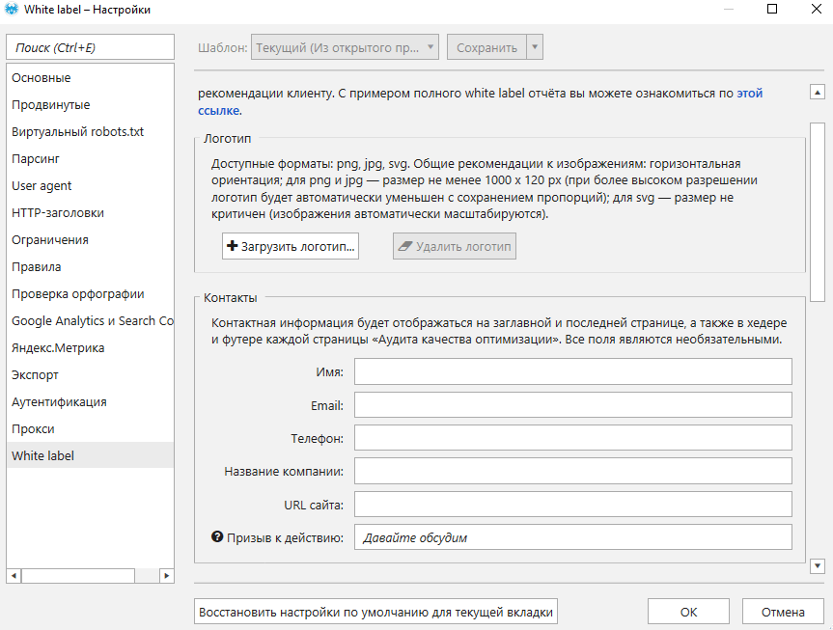The image size is (833, 630).
Task: Select the Парсинг section
Action: pyautogui.click(x=91, y=159)
